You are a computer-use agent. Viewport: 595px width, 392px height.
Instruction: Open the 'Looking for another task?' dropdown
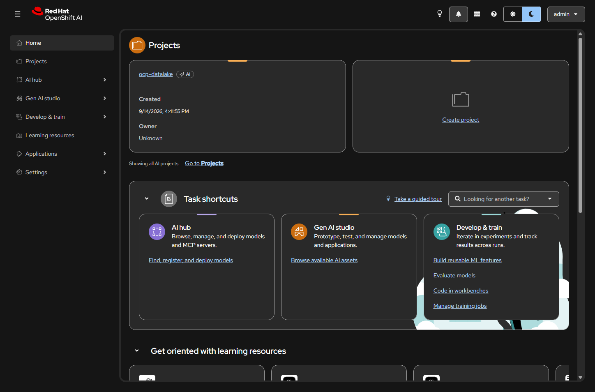(x=503, y=199)
